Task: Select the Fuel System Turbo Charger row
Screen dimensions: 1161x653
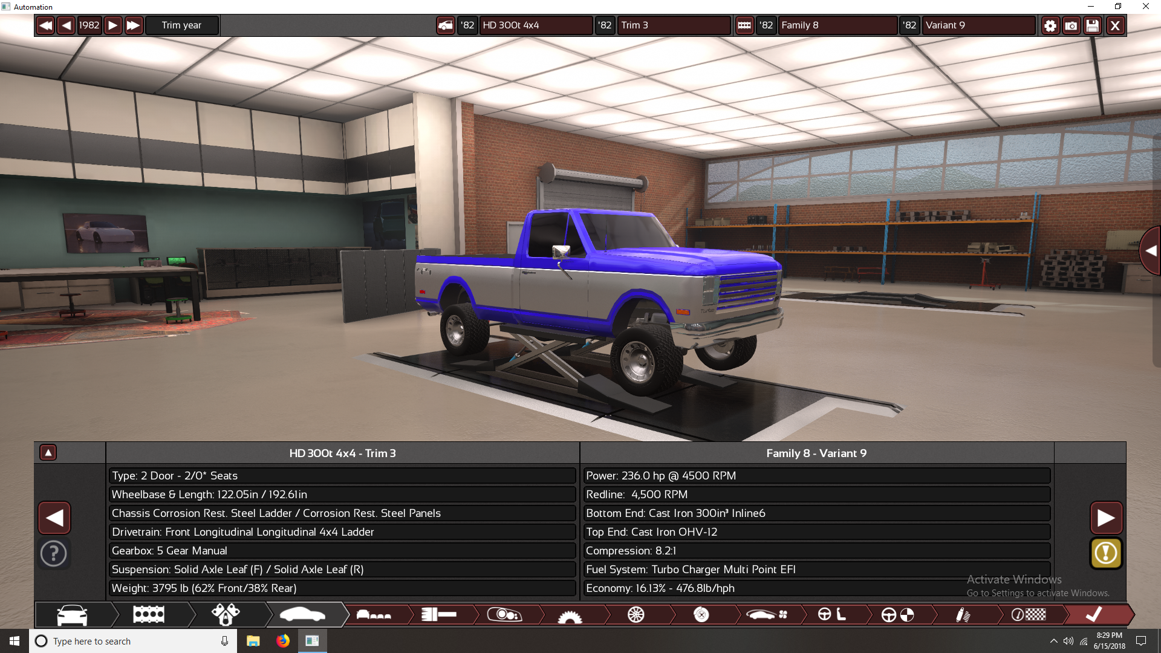Action: tap(817, 570)
